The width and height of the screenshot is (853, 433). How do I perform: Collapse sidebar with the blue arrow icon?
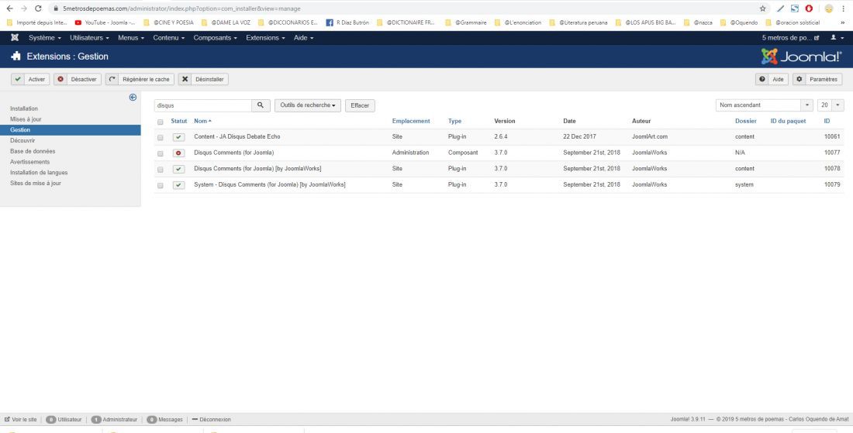coord(133,98)
